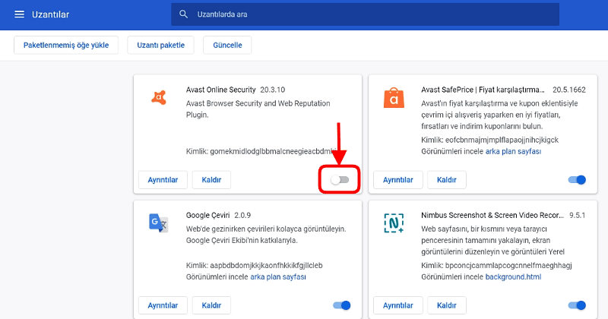608x319 pixels.
Task: Focus the 'Uzantılarda ara' search field
Action: pyautogui.click(x=365, y=14)
